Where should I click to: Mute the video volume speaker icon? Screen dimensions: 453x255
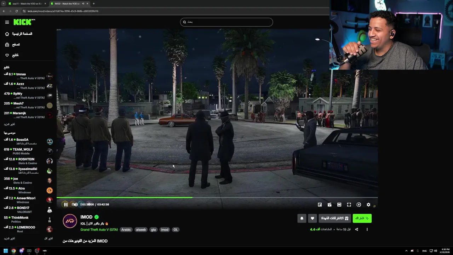point(75,204)
